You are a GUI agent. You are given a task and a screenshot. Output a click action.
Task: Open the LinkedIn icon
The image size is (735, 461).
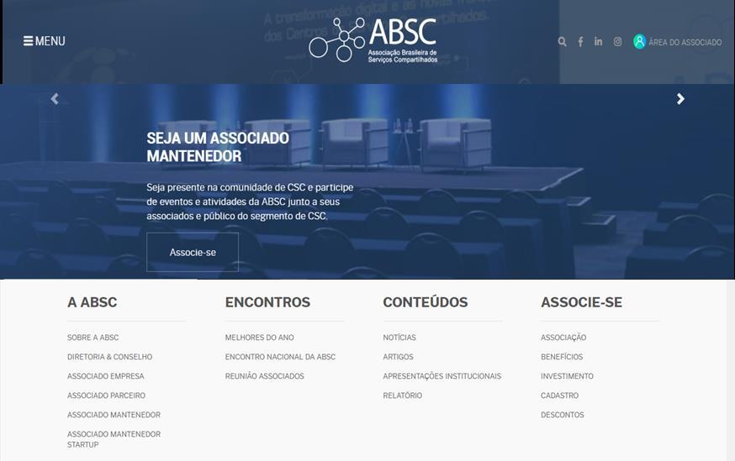(x=598, y=41)
